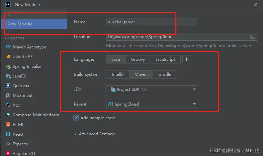The image size is (263, 156).
Task: Close the New Module dialog
Action: pos(255,4)
